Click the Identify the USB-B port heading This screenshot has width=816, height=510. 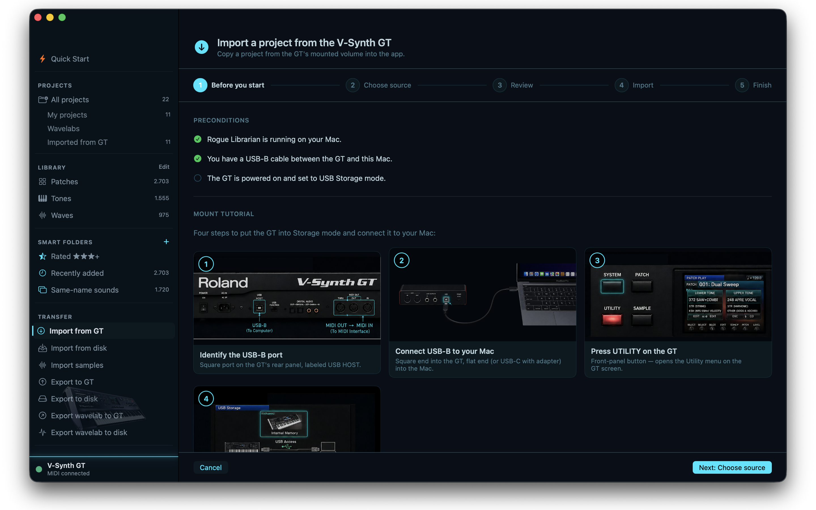(241, 354)
